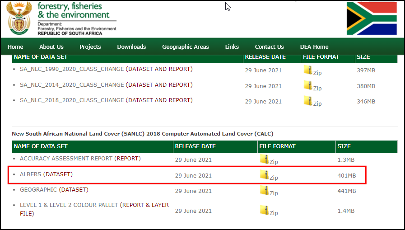Click the ALBERS dataset zip file icon

tap(264, 175)
